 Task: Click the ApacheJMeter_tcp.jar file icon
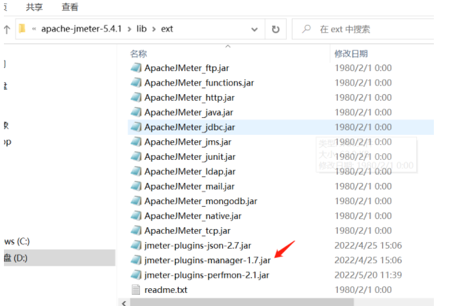pyautogui.click(x=136, y=230)
